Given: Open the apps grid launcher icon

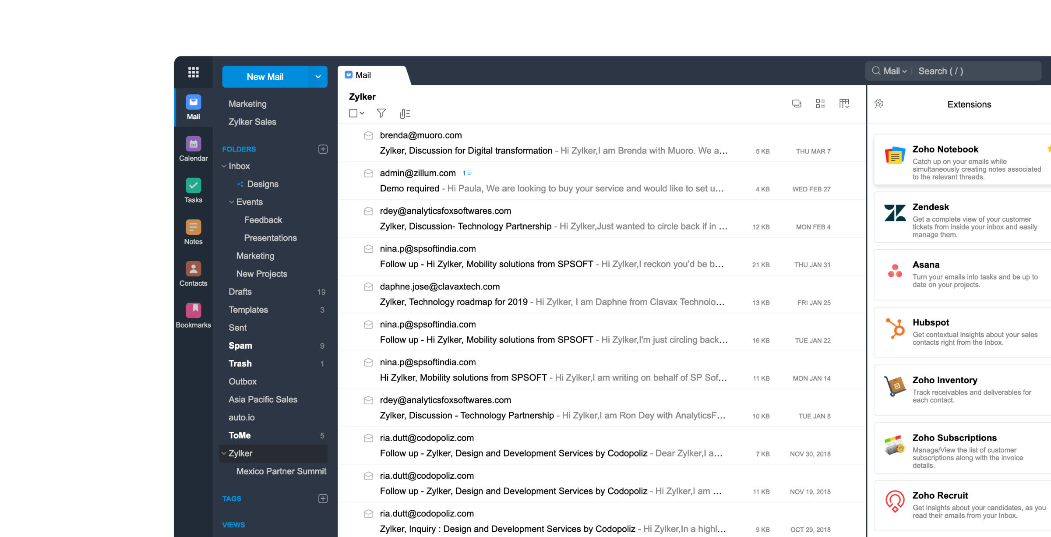Looking at the screenshot, I should (x=193, y=72).
